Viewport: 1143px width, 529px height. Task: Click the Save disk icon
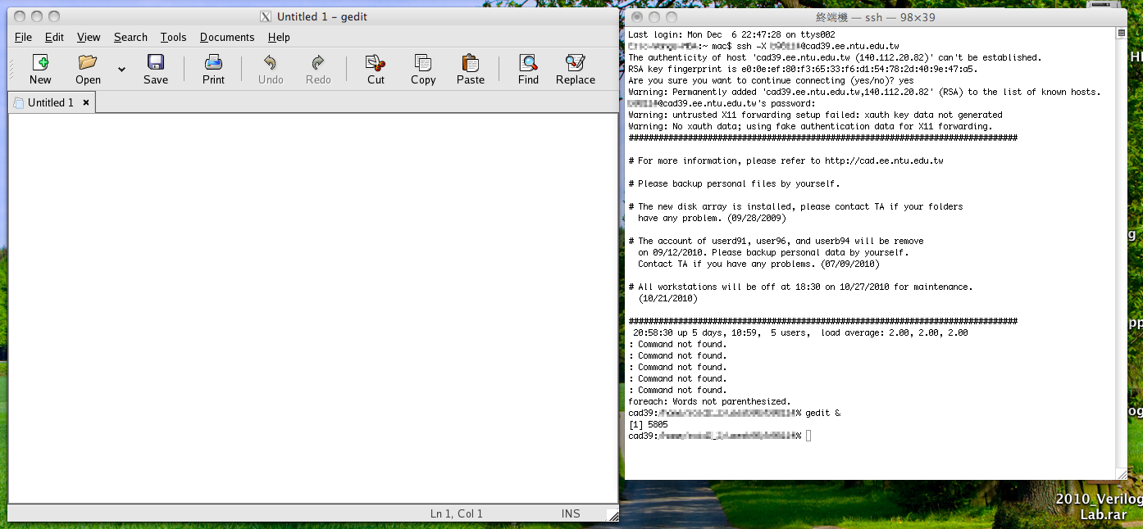point(155,63)
